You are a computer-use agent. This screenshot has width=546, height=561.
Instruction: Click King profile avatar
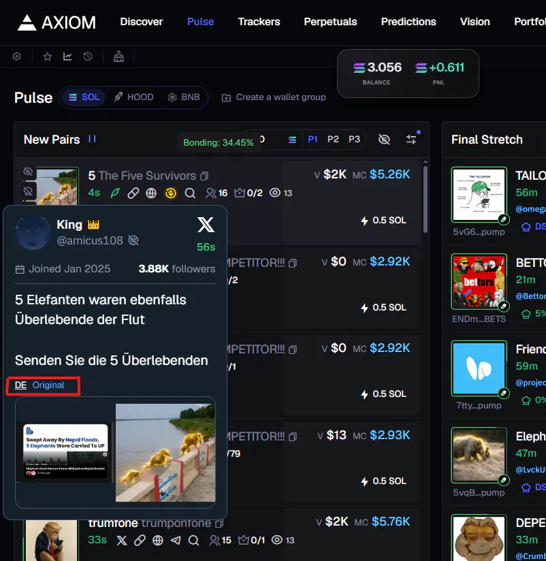coord(33,233)
